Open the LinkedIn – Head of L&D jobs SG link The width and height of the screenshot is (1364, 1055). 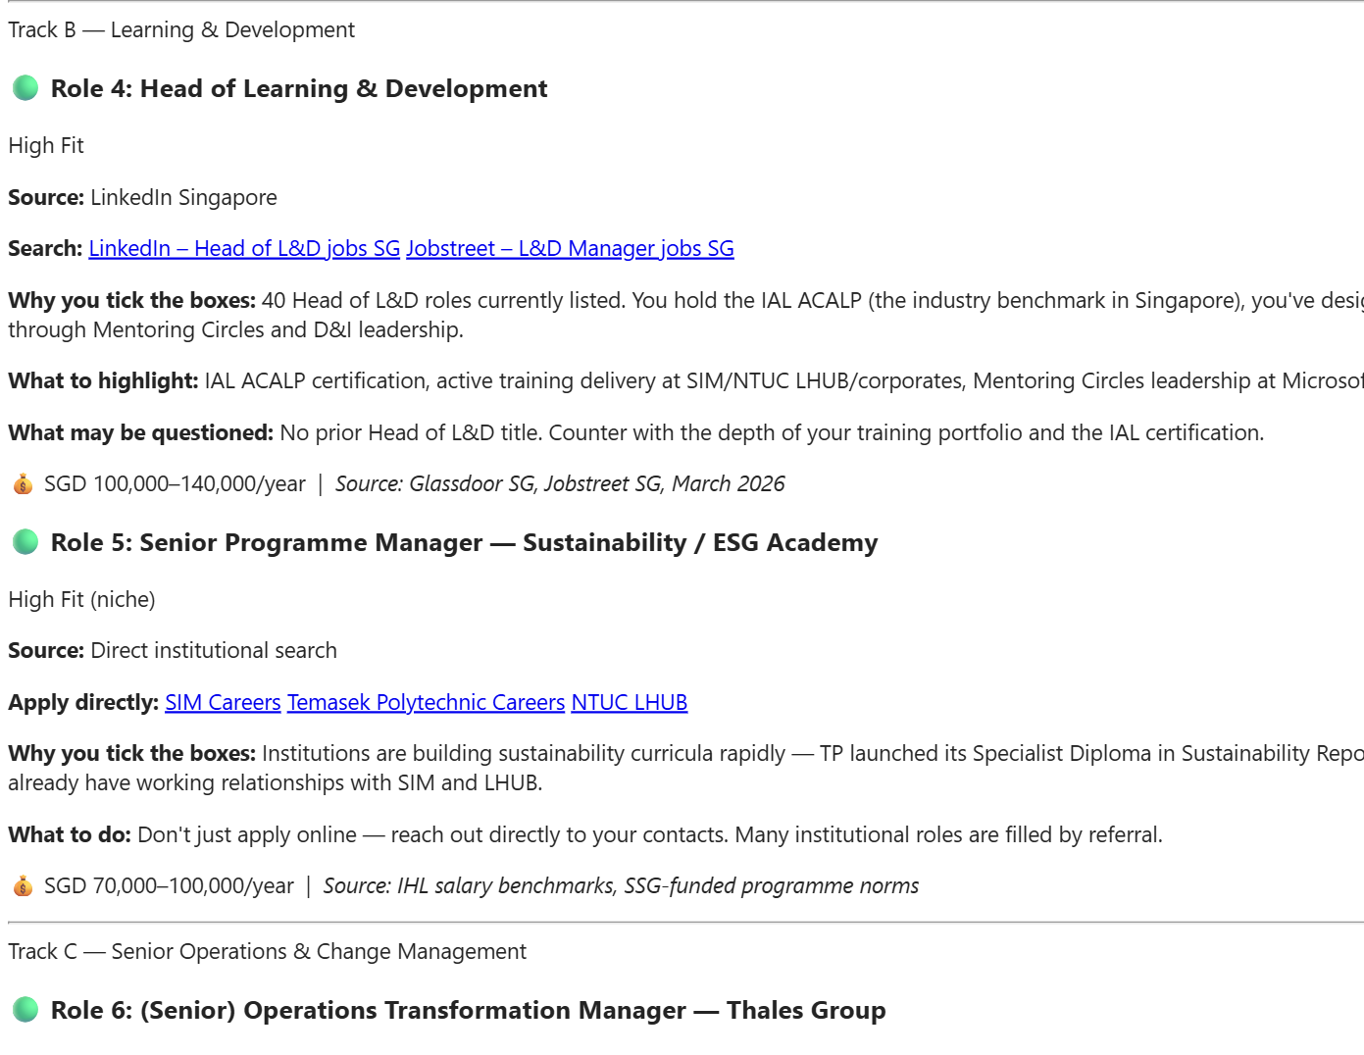point(244,248)
